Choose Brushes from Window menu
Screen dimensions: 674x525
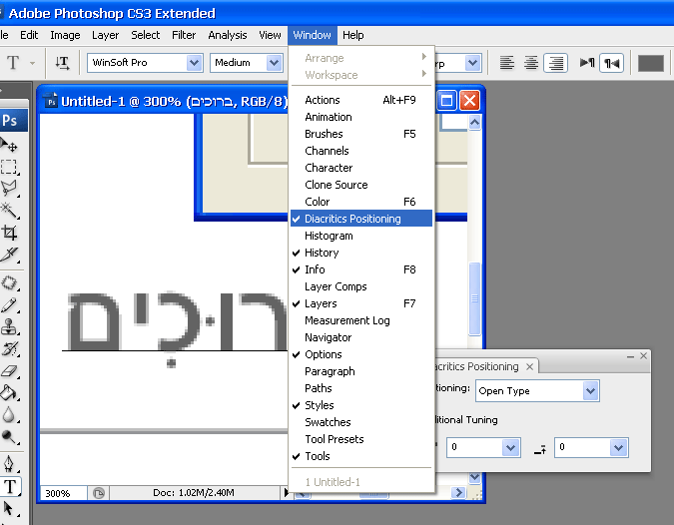pos(361,134)
